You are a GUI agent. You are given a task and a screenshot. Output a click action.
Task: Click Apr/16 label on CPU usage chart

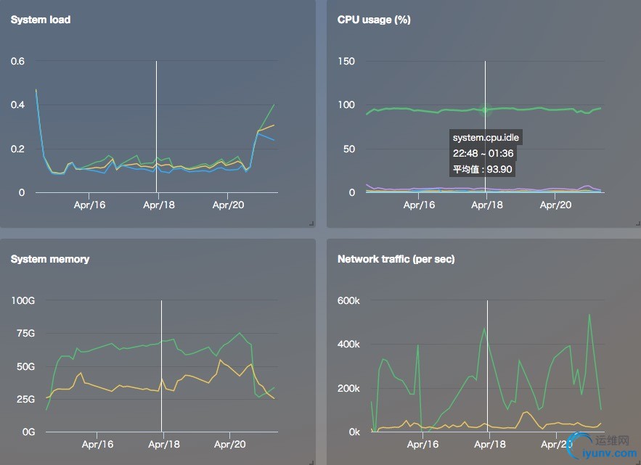419,205
